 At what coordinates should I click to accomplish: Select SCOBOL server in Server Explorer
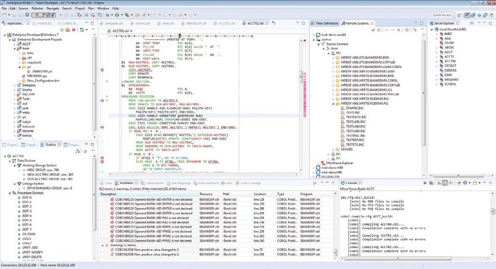click(450, 84)
